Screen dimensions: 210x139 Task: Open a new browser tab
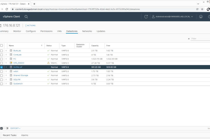point(34,4)
